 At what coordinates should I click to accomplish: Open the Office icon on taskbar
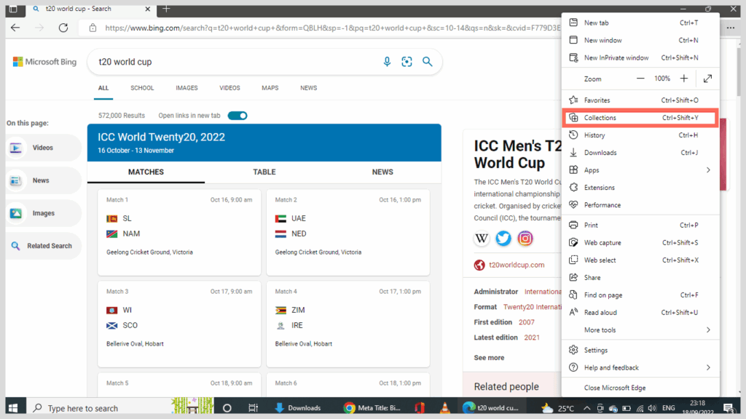click(x=419, y=408)
